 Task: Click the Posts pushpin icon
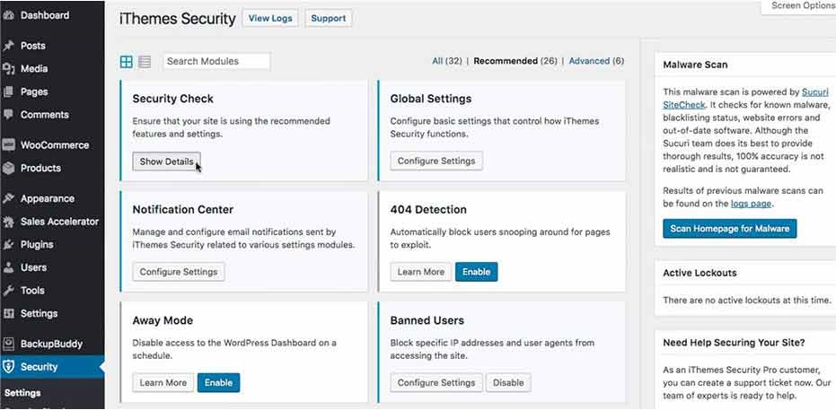coord(8,46)
